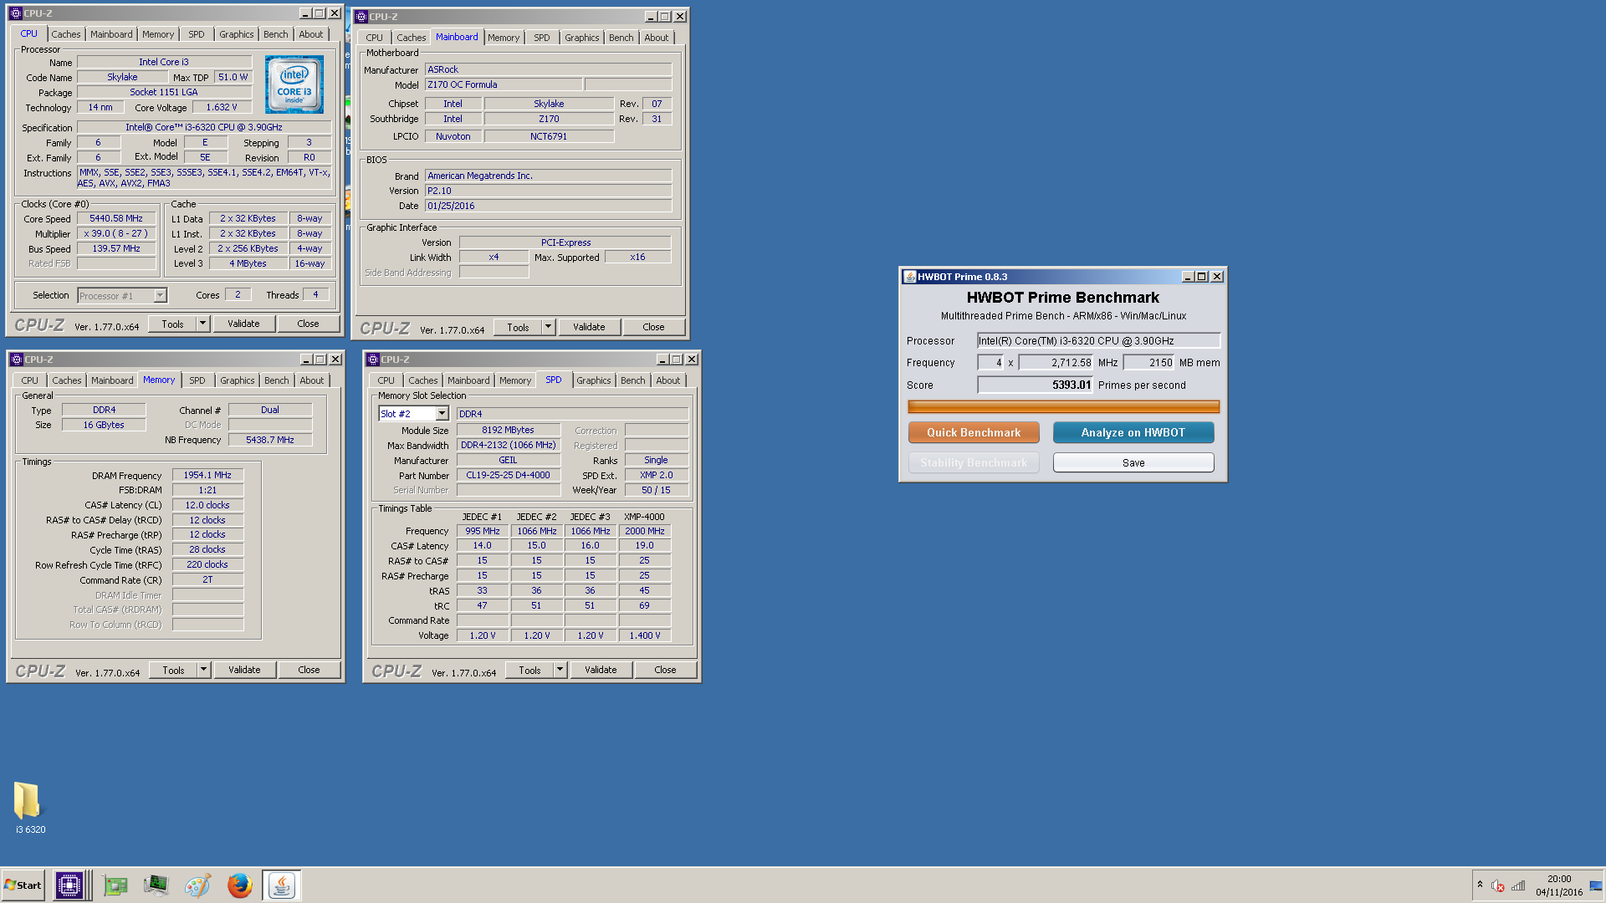Expand the Processor #1 selection dropdown
1606x903 pixels.
[x=160, y=295]
